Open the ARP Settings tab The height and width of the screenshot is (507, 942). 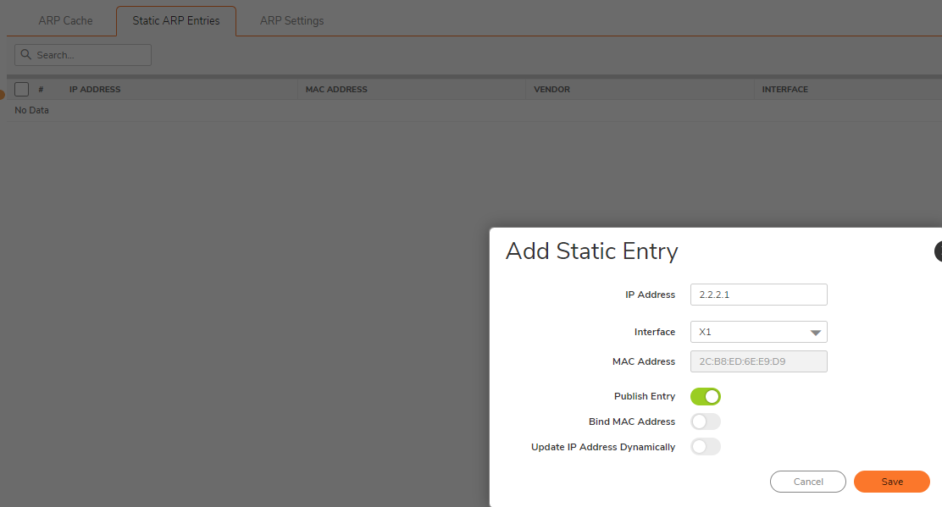pyautogui.click(x=292, y=21)
